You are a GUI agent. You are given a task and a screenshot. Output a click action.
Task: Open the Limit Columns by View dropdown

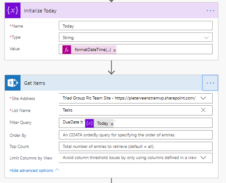pos(203,158)
